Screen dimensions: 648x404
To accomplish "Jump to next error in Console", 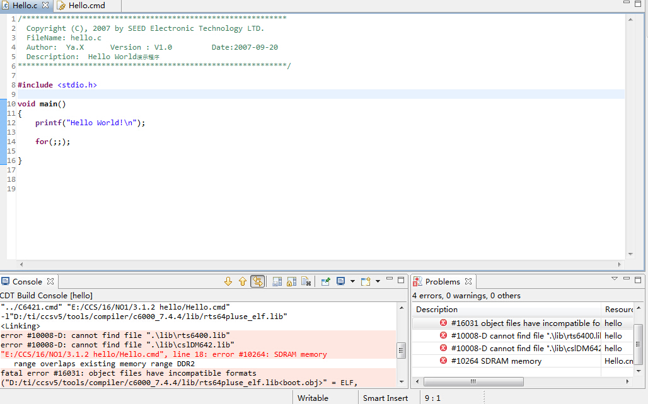I will pos(228,282).
